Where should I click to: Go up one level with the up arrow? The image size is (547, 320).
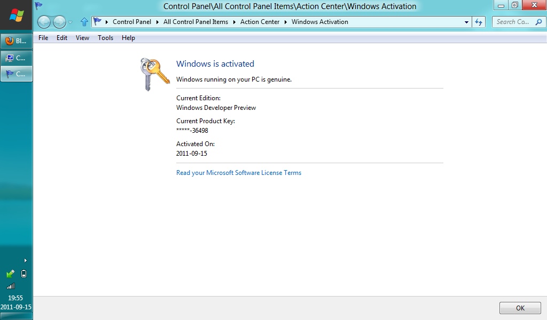84,22
